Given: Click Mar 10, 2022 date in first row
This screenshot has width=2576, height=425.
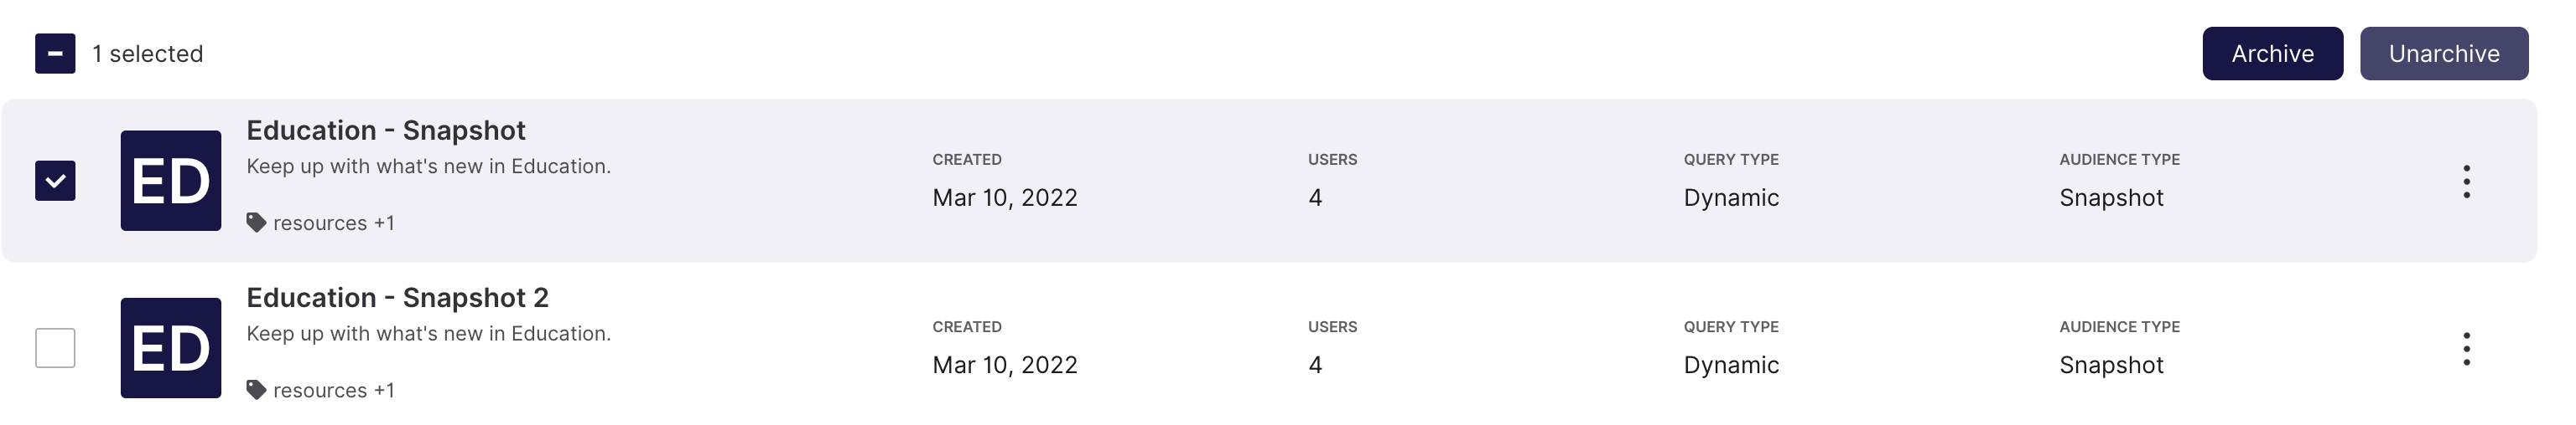Looking at the screenshot, I should coord(1005,197).
